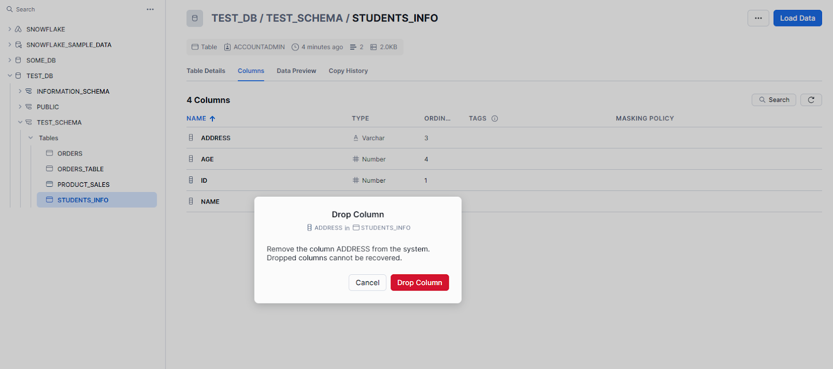Click the sort arrow on NAME header
The image size is (833, 369).
212,119
